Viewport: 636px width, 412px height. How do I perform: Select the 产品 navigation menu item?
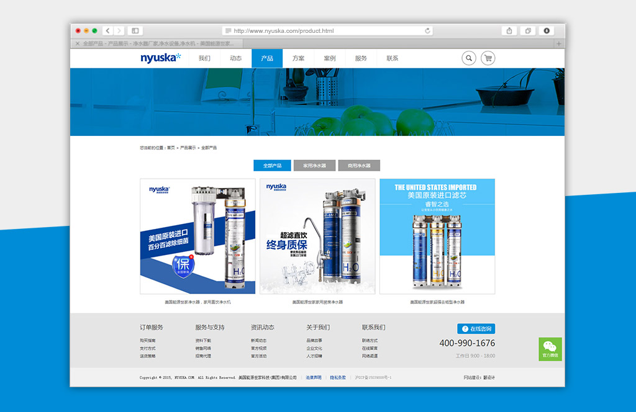(267, 58)
